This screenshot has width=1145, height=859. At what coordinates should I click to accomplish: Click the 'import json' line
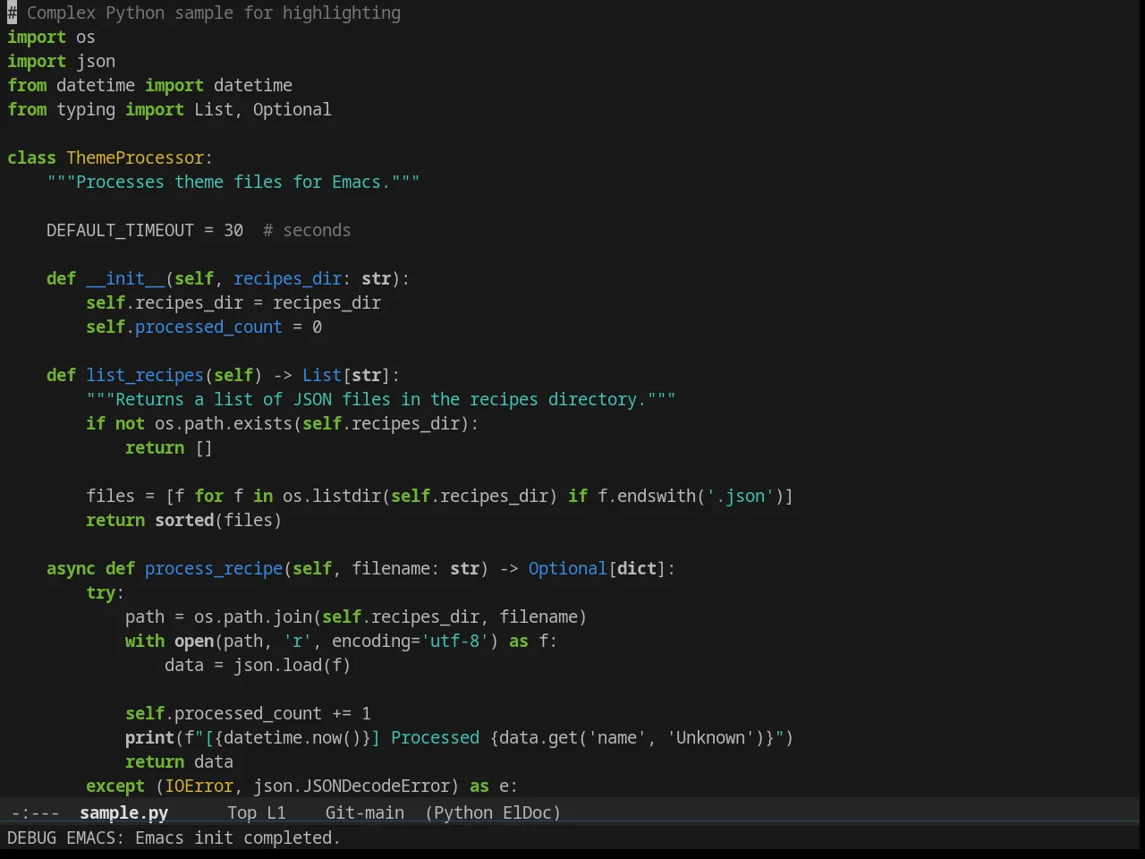click(61, 61)
